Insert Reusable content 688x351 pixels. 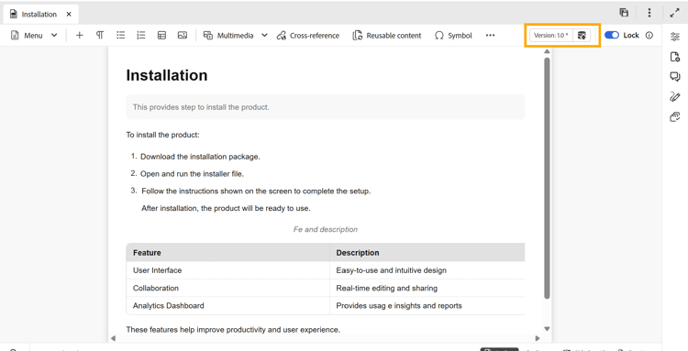pos(387,36)
